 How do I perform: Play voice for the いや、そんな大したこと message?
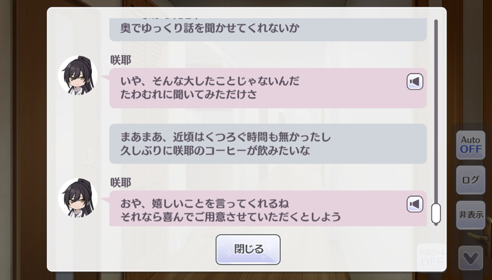point(415,82)
